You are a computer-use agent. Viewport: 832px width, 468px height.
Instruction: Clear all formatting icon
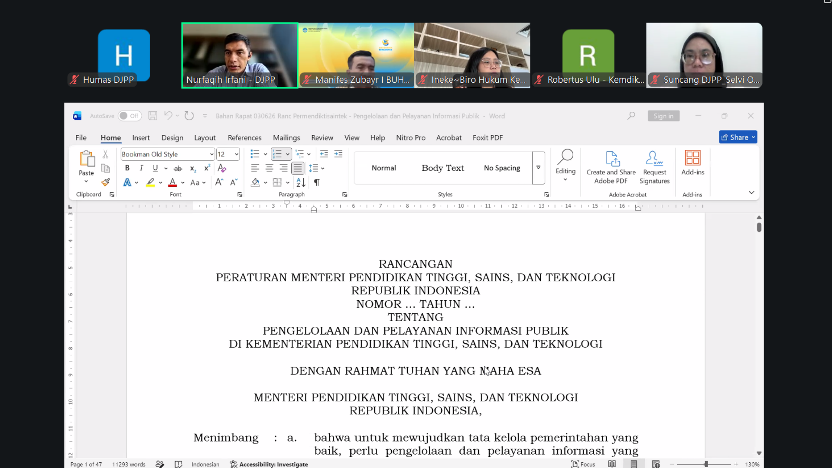222,168
